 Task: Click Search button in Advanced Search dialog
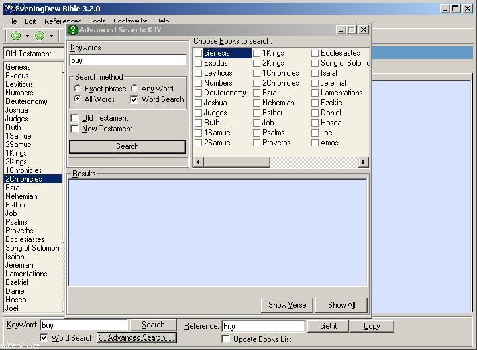[x=127, y=146]
